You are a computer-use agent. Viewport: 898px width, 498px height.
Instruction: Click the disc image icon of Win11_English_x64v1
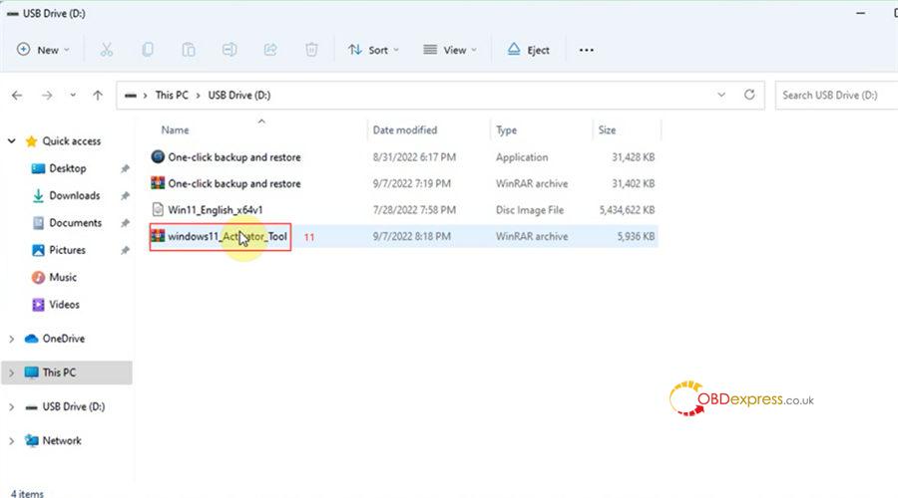[x=158, y=209]
